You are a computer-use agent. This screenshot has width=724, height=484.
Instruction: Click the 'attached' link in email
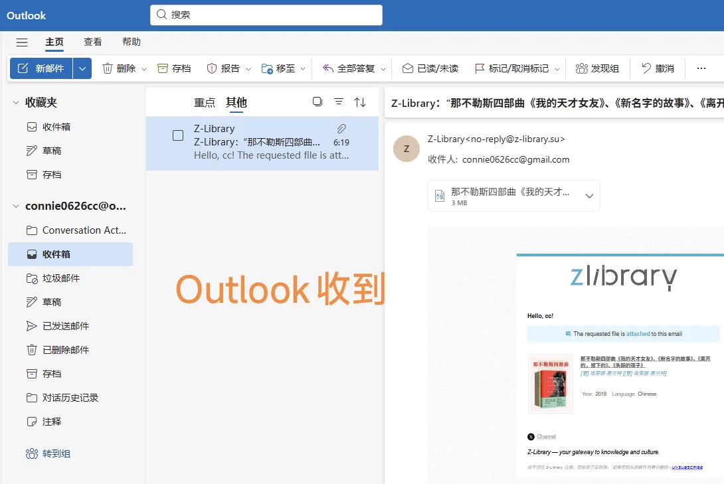pyautogui.click(x=638, y=334)
